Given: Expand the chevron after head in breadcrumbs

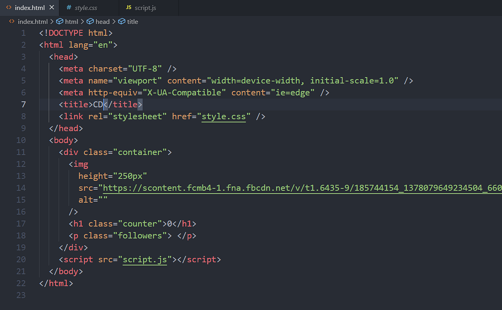Looking at the screenshot, I should pos(114,21).
